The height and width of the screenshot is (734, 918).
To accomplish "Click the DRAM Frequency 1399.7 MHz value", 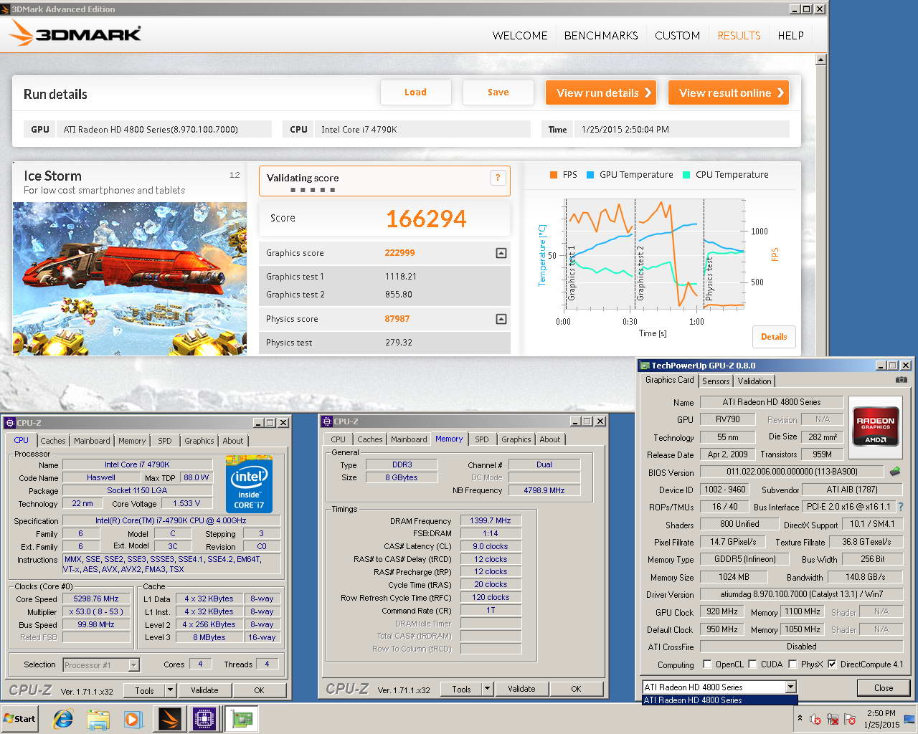I will pos(491,521).
